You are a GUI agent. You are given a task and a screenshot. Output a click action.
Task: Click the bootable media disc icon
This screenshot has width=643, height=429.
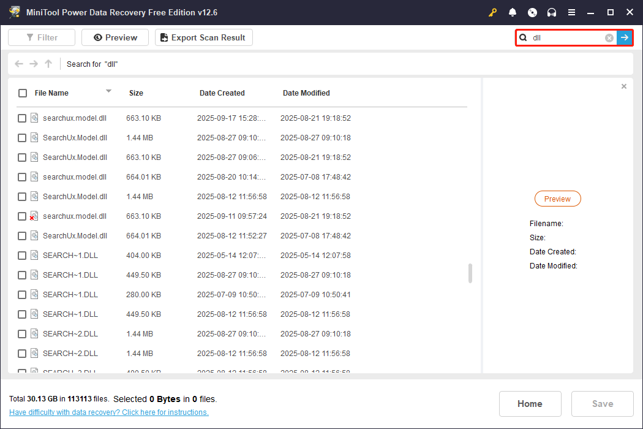(532, 12)
